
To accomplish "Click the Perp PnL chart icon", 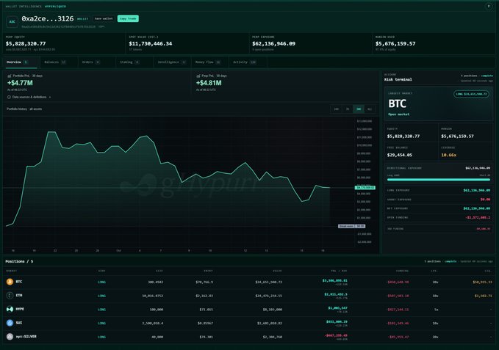I will tap(198, 76).
